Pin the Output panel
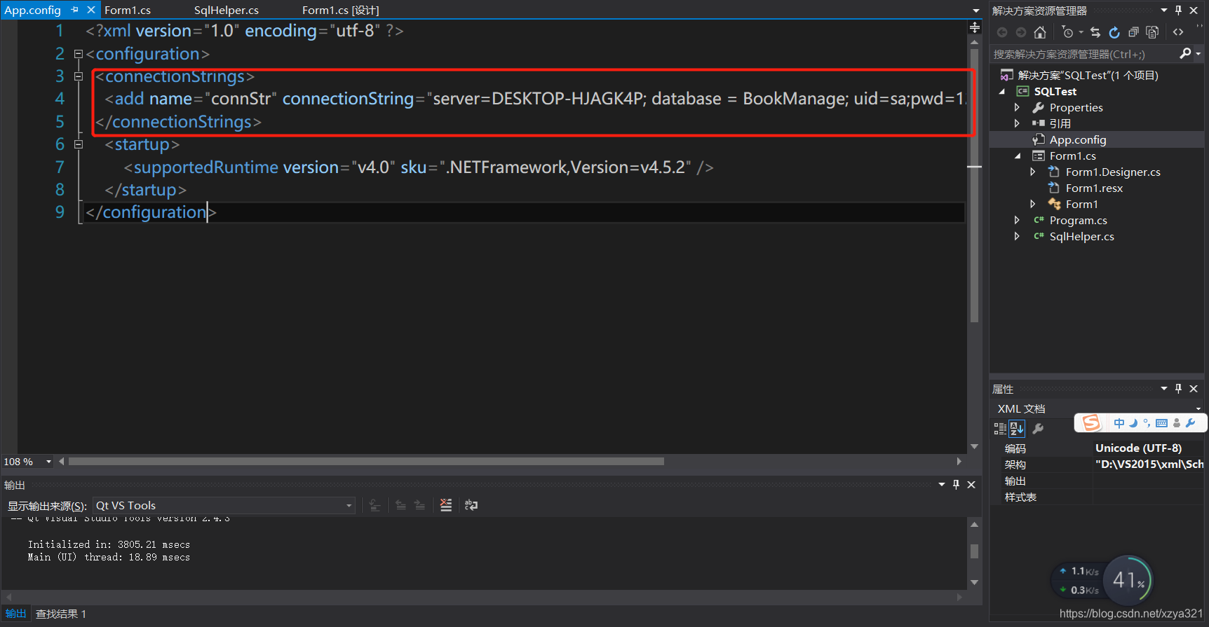 click(x=956, y=485)
